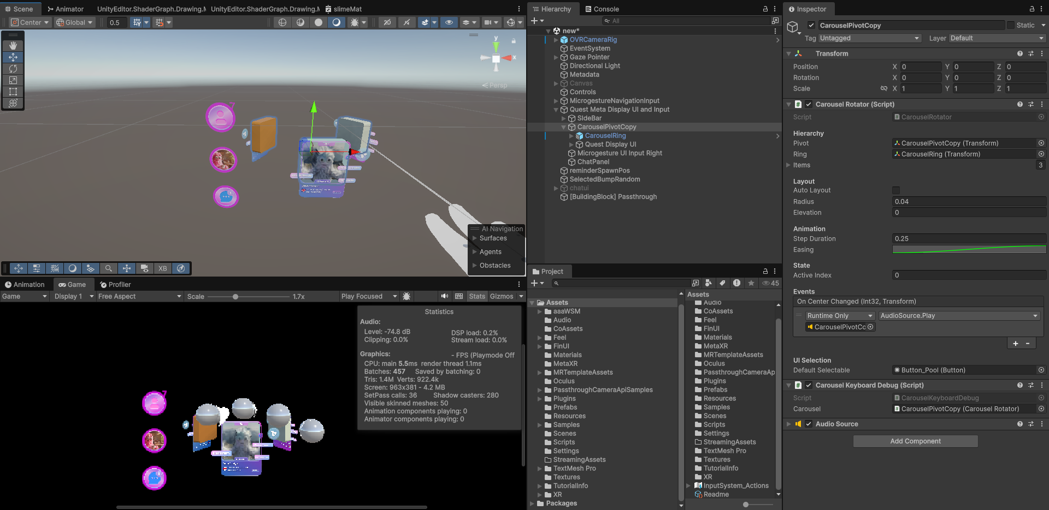The image size is (1049, 510).
Task: Search by label tag icon in Project
Action: coord(723,283)
